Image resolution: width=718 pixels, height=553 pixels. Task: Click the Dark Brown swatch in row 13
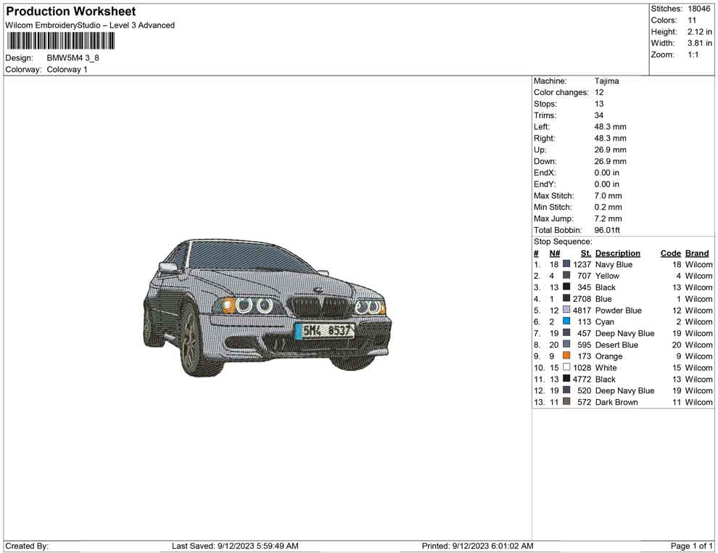coord(566,401)
